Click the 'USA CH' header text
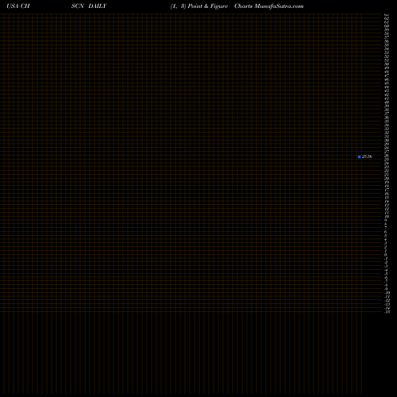This screenshot has width=397, height=397. [18, 6]
